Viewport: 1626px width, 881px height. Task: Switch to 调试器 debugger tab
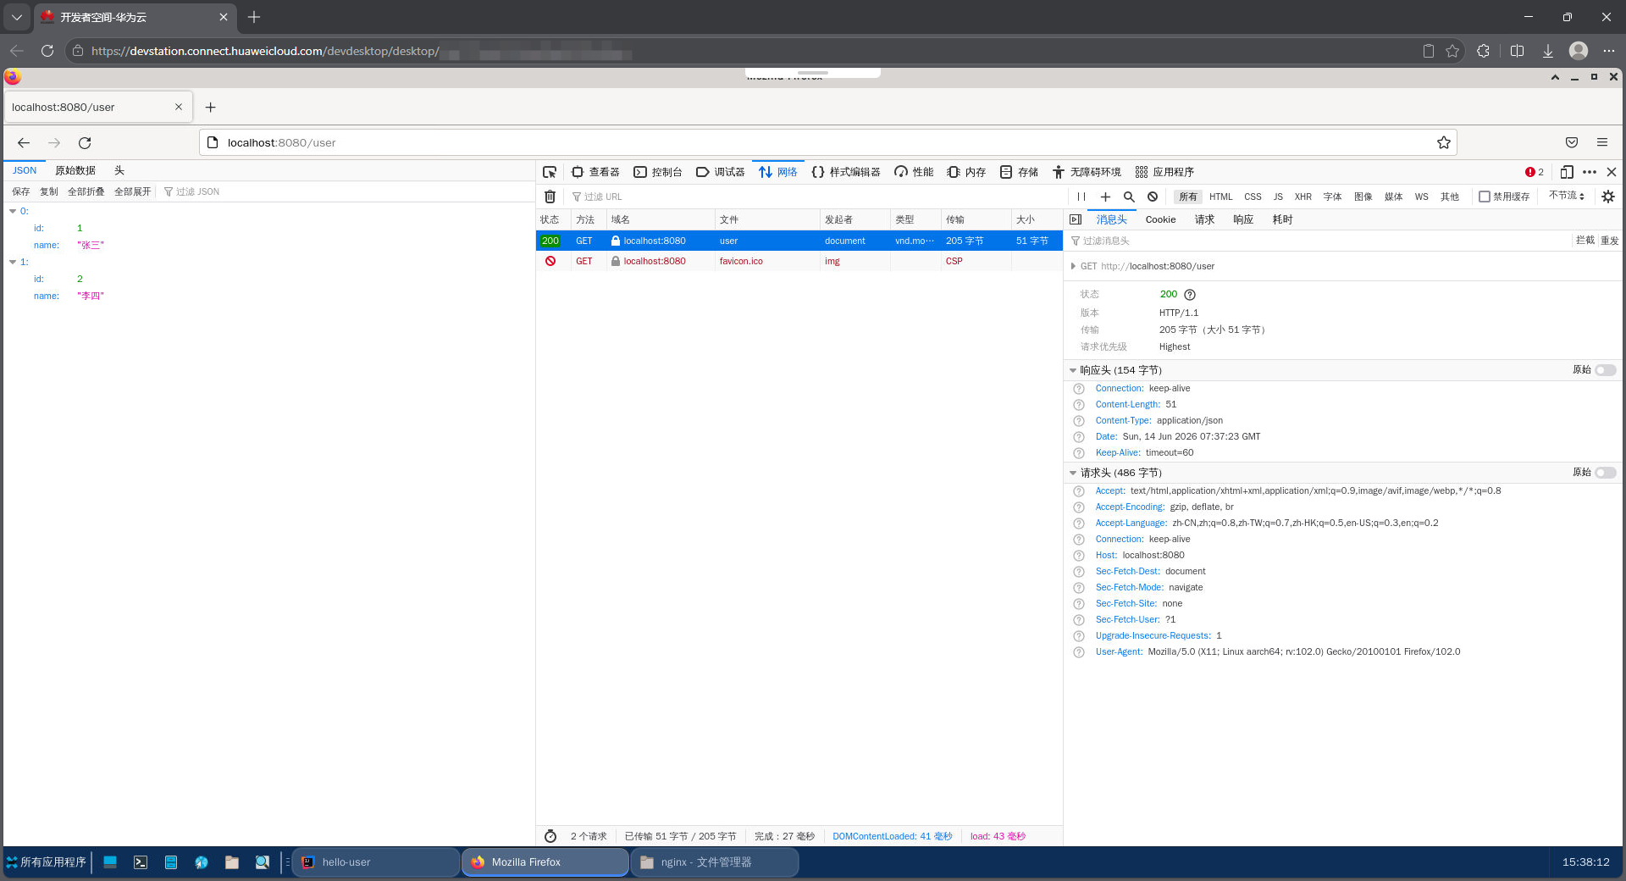(721, 172)
